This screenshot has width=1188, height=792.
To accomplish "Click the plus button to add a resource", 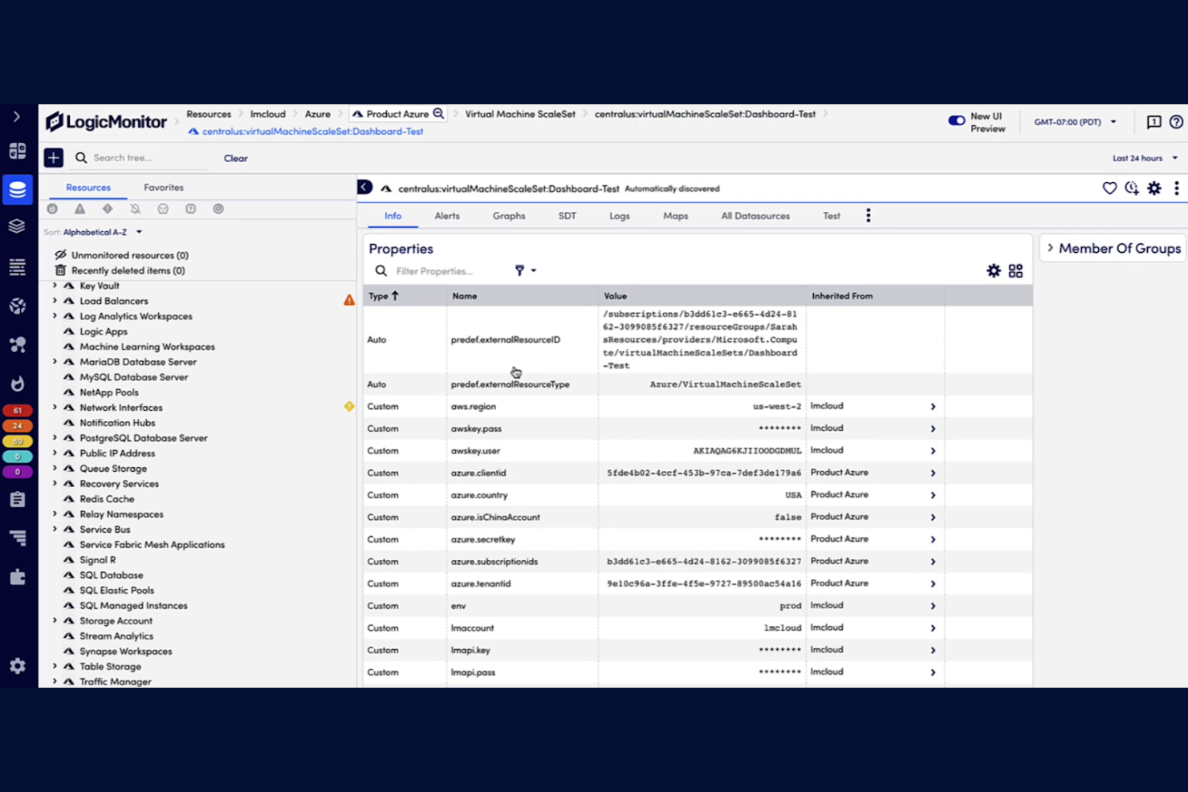I will click(53, 157).
